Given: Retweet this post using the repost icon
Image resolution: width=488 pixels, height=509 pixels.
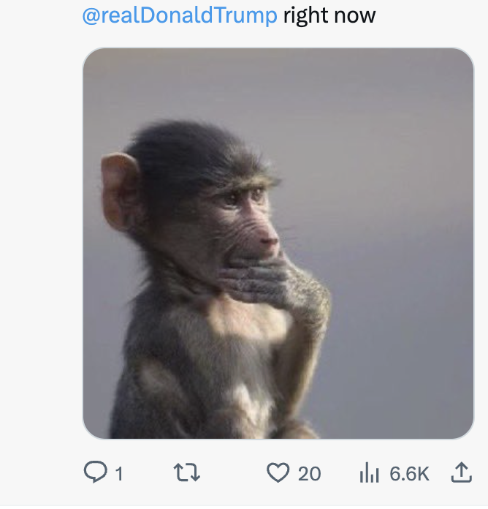Looking at the screenshot, I should click(x=187, y=473).
